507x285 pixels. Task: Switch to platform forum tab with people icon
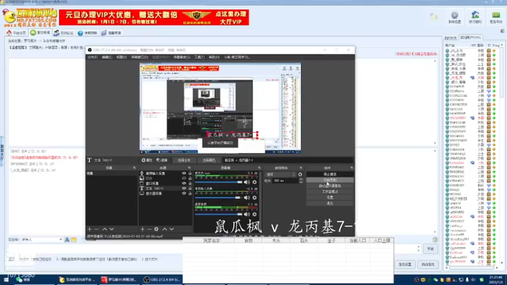pyautogui.click(x=64, y=33)
